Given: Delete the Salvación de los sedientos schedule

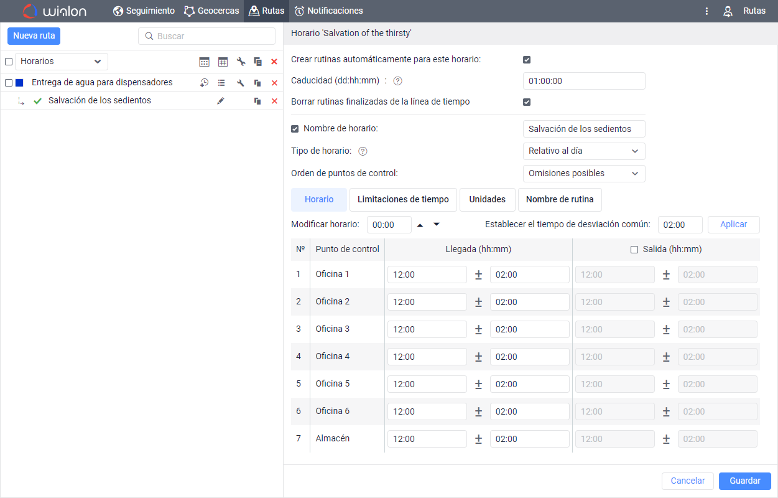Looking at the screenshot, I should pyautogui.click(x=274, y=101).
